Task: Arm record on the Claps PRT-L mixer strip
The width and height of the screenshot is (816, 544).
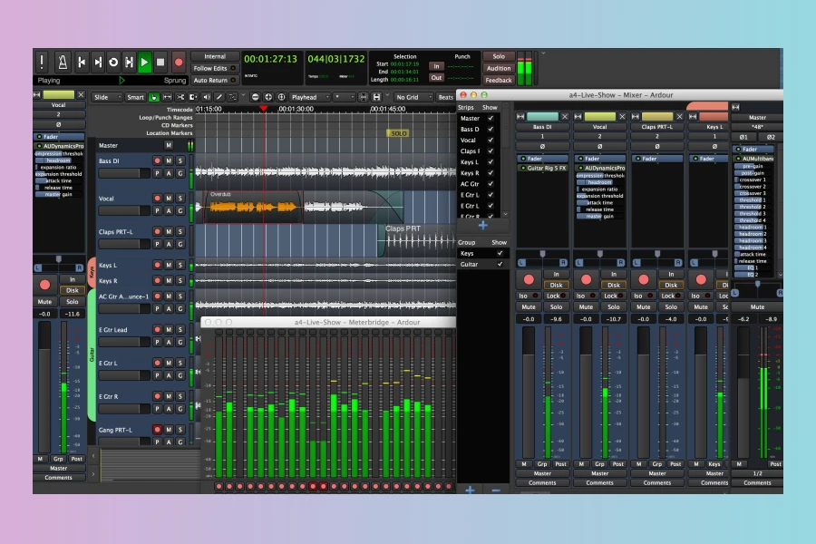Action: (643, 279)
